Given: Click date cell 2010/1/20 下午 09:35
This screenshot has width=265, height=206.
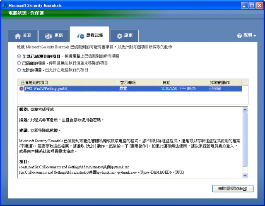Looking at the screenshot, I should click(178, 89).
